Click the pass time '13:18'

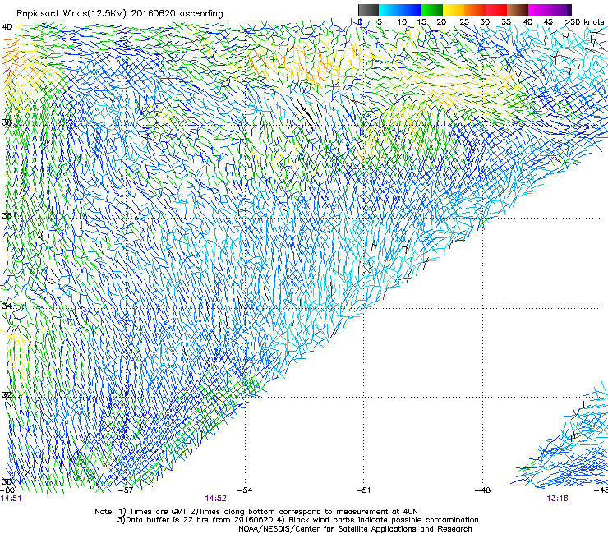[558, 499]
